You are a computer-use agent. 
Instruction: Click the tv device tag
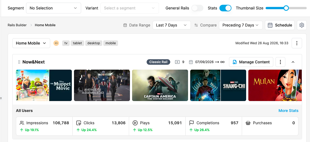click(66, 43)
